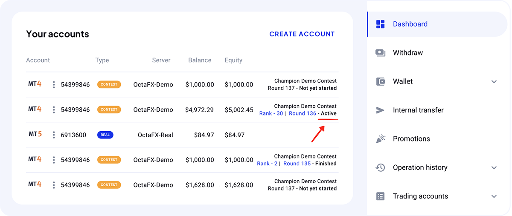Image resolution: width=512 pixels, height=216 pixels.
Task: Open three-dot menu for account 6913600
Action: pos(54,135)
